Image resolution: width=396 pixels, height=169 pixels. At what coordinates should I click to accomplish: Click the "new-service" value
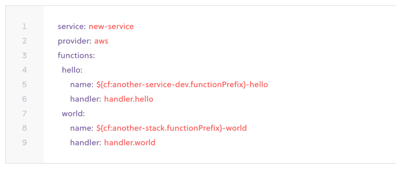coord(111,27)
